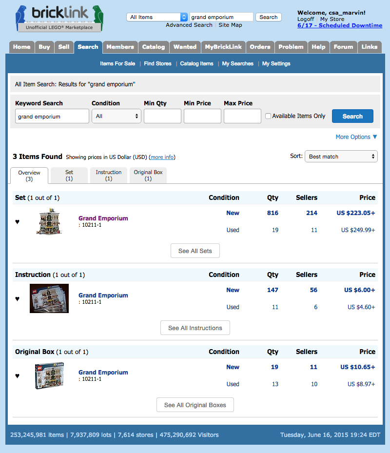Open Grand Emporium set thumbnail image
This screenshot has height=453, width=390.
pos(49,221)
